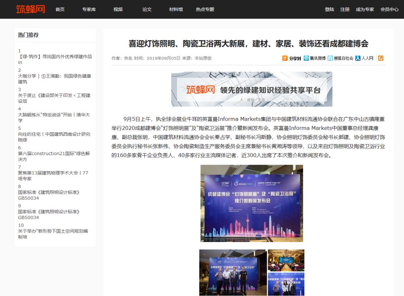Viewport: 404px width, 296px height.
Task: Open the 专家库 section
Action: click(x=89, y=9)
